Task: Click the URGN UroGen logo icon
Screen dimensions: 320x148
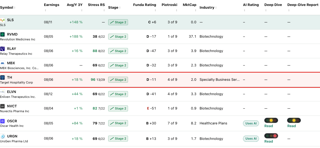Action: coord(2,136)
